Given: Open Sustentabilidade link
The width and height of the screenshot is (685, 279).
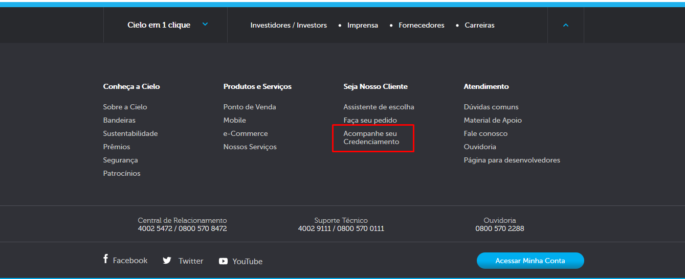Looking at the screenshot, I should point(130,133).
